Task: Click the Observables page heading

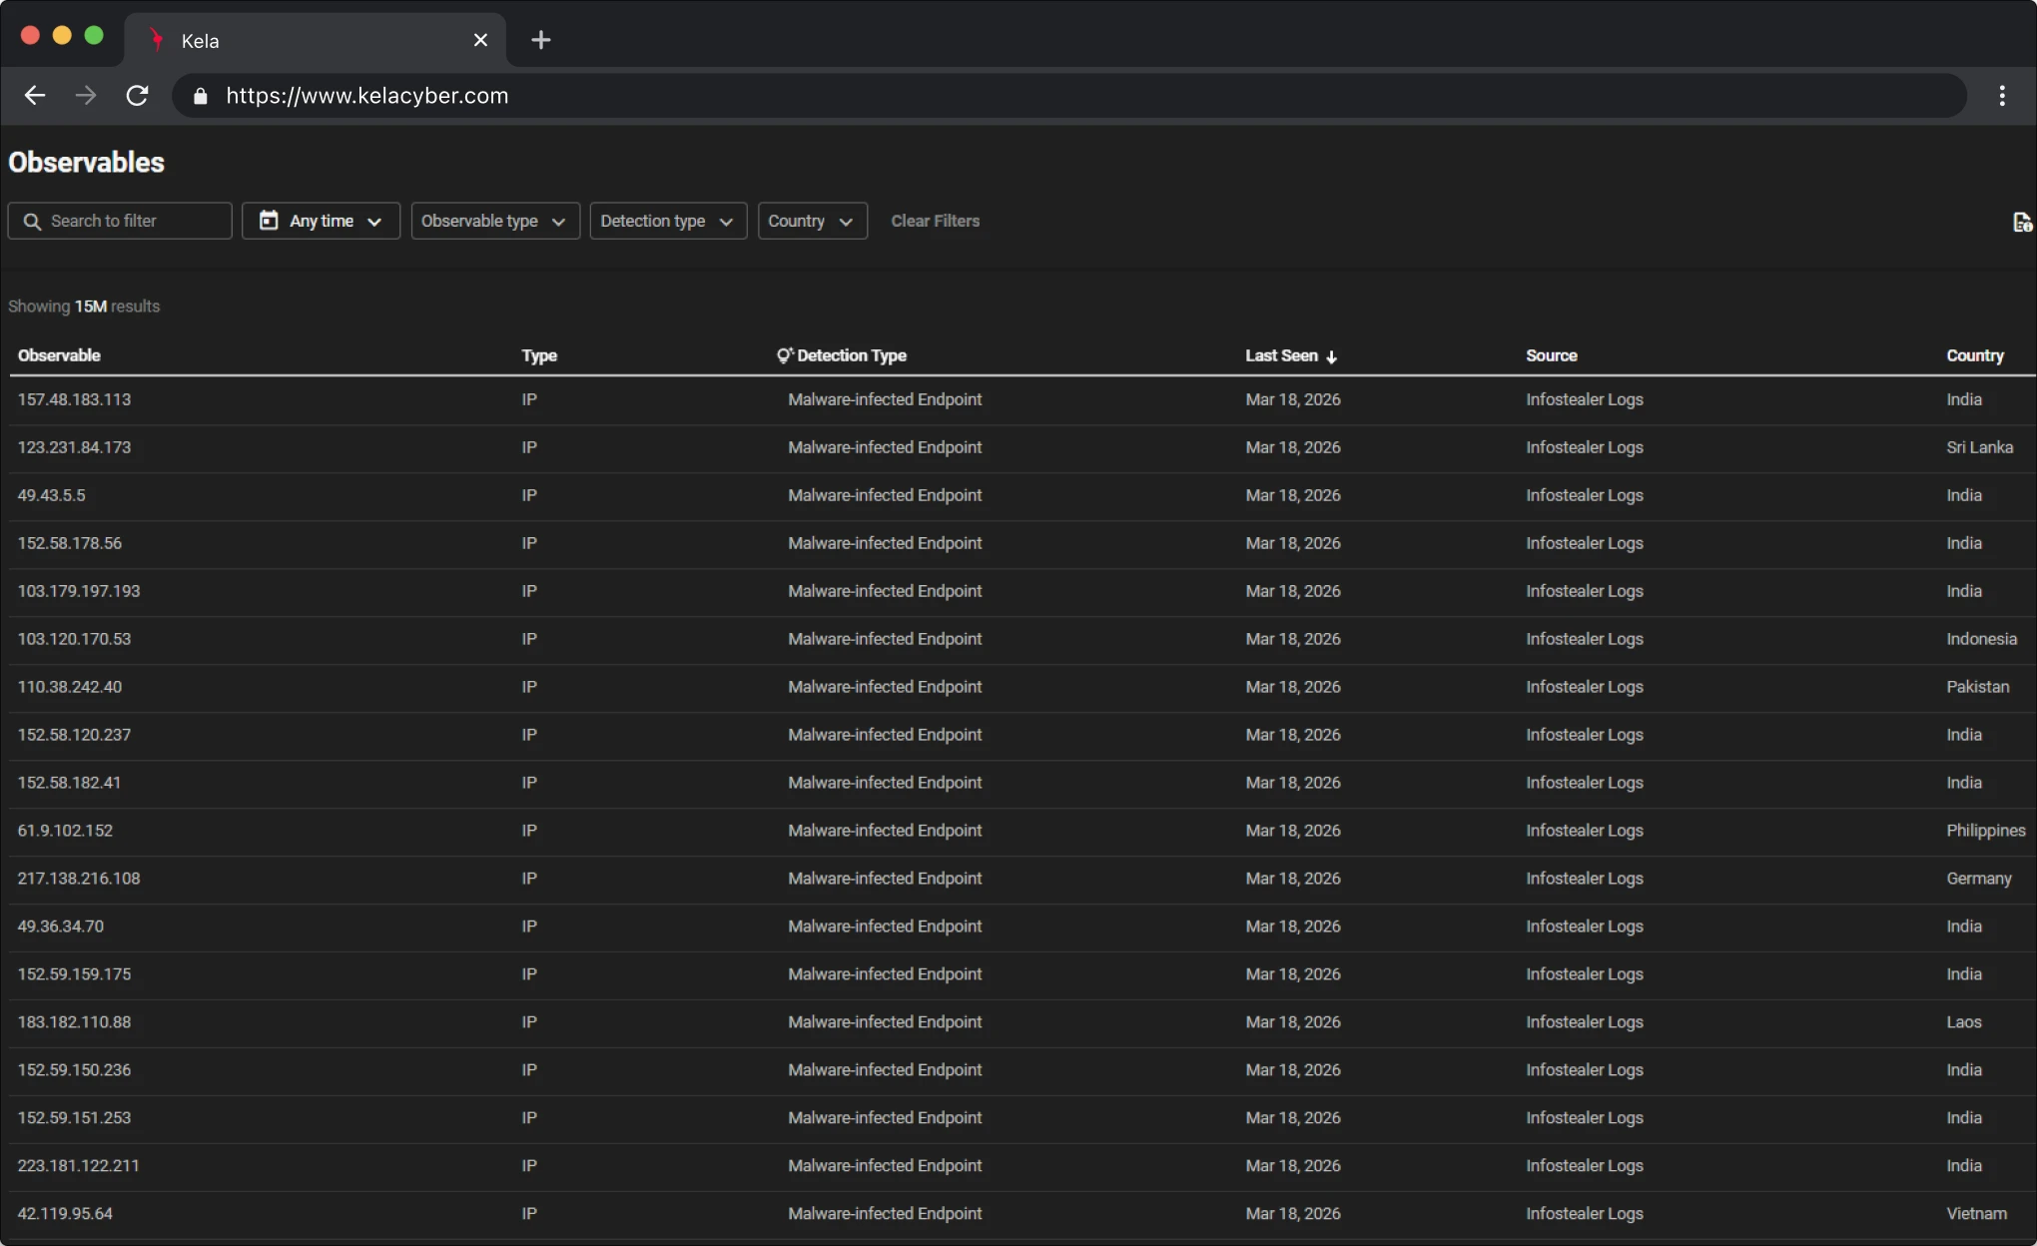Action: 86,163
